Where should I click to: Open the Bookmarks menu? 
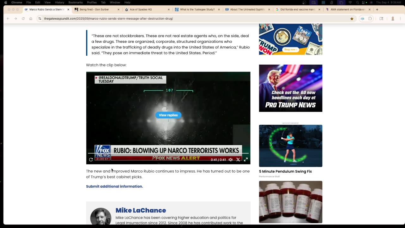coord(76,3)
